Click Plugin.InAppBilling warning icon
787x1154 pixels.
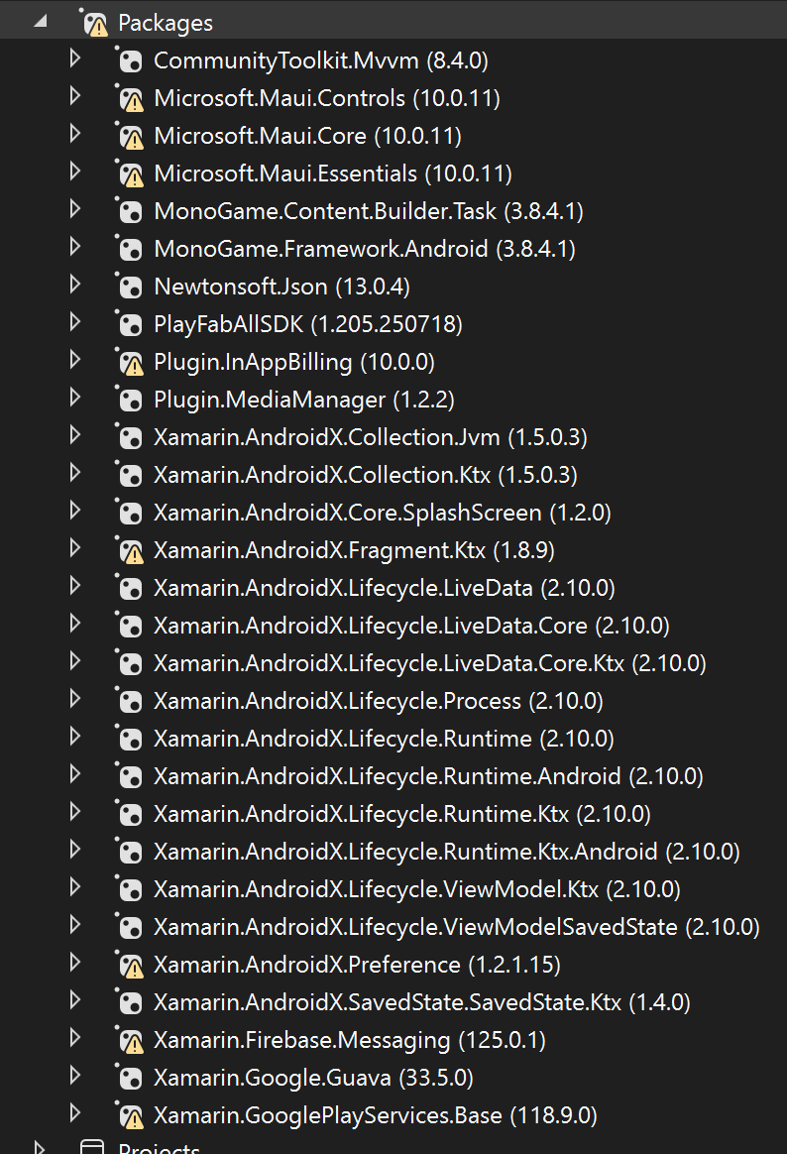(x=130, y=361)
